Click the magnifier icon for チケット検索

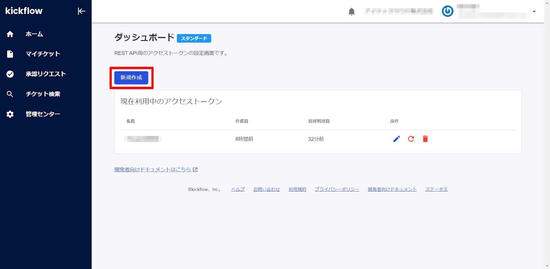click(x=10, y=94)
